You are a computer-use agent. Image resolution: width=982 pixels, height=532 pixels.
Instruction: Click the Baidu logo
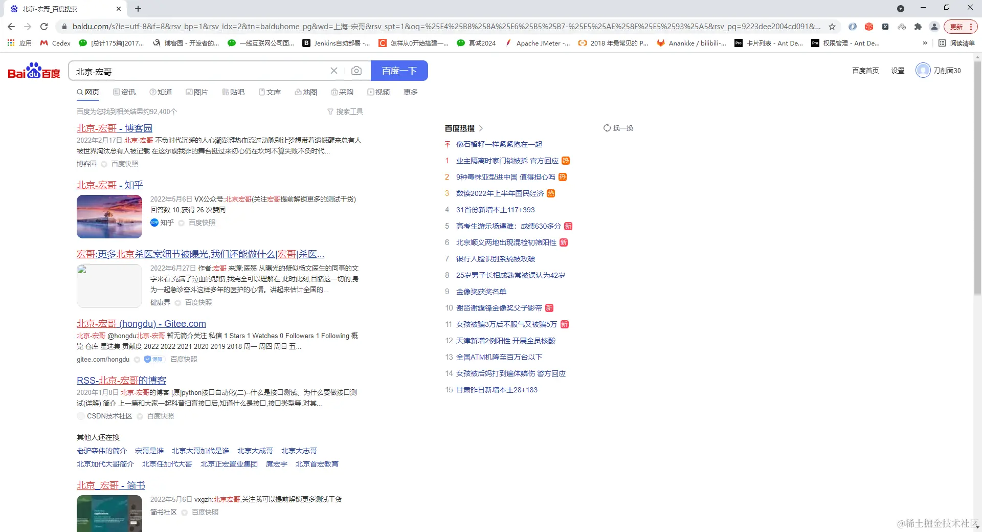pyautogui.click(x=34, y=71)
